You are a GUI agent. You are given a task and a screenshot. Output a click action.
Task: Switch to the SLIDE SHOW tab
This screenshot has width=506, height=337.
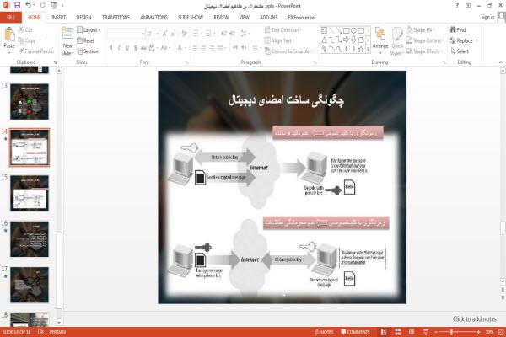point(191,18)
